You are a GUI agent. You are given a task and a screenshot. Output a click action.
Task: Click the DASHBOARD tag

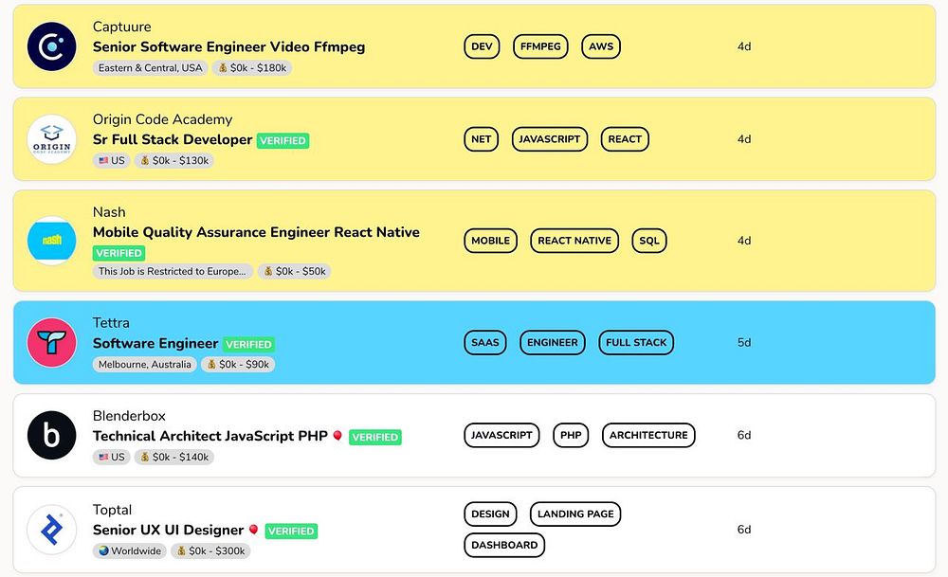click(504, 546)
